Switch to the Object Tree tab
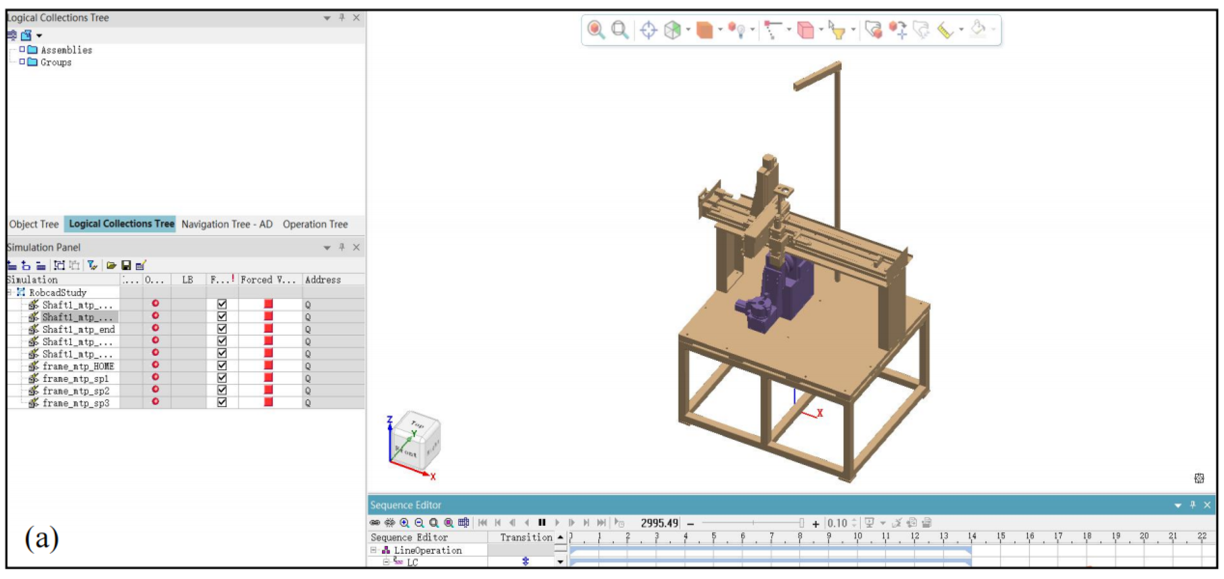This screenshot has width=1224, height=579. [x=34, y=224]
